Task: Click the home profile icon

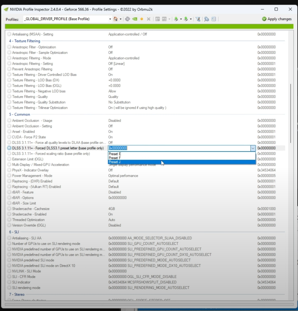Action: point(115,19)
